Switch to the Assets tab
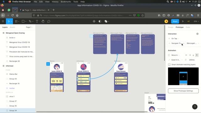Viewport: 201px width, 113px height. [x=13, y=27]
